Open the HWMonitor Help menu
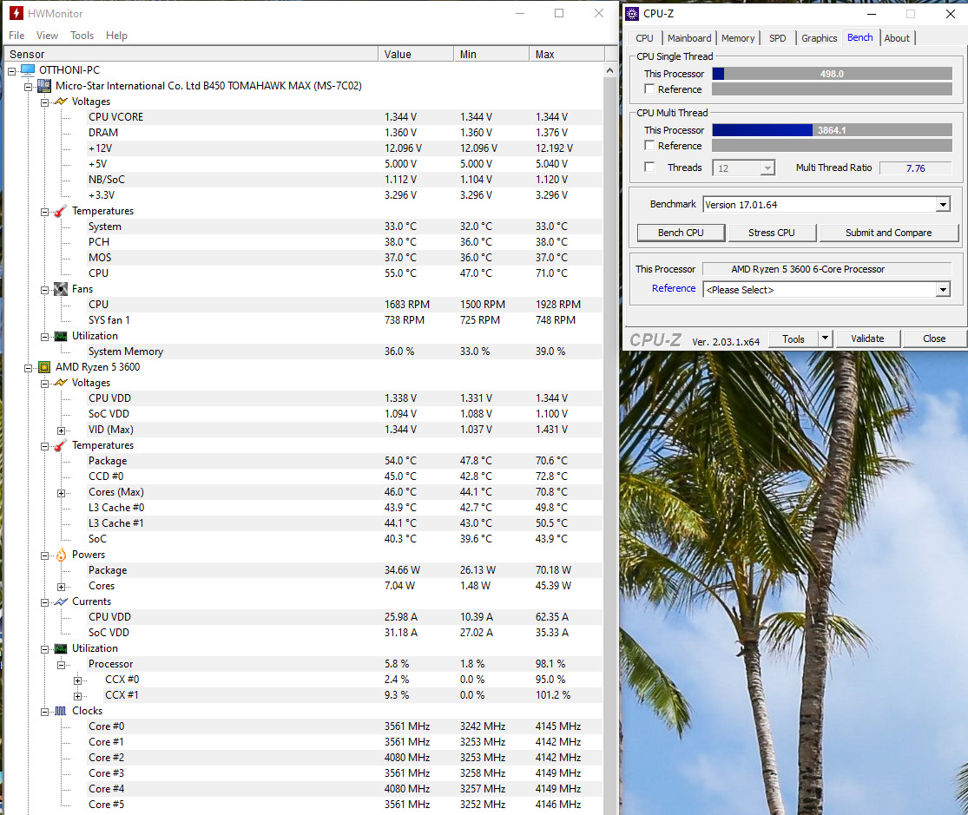The width and height of the screenshot is (968, 815). [x=116, y=36]
